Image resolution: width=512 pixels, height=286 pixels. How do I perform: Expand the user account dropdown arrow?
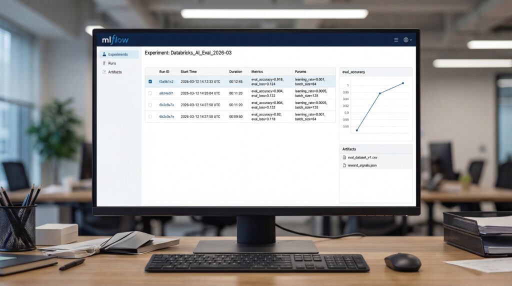pos(410,40)
